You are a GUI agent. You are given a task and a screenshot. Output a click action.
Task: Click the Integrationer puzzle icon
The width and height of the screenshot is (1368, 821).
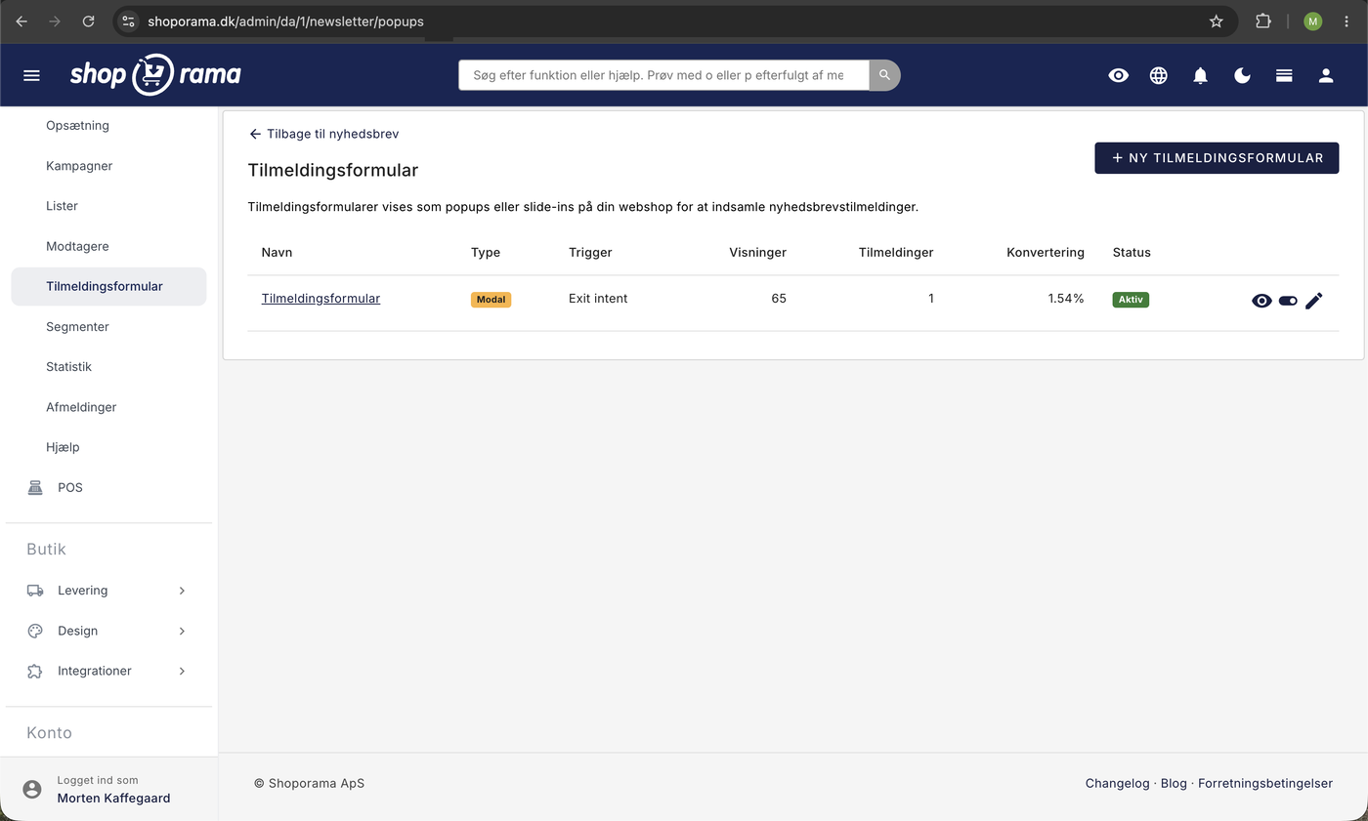35,671
